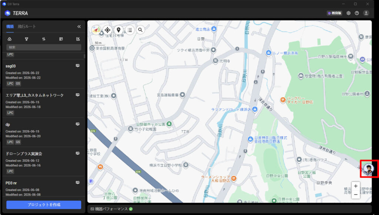Click the GS tag on dp project
The height and width of the screenshot is (215, 379).
pyautogui.click(x=18, y=142)
